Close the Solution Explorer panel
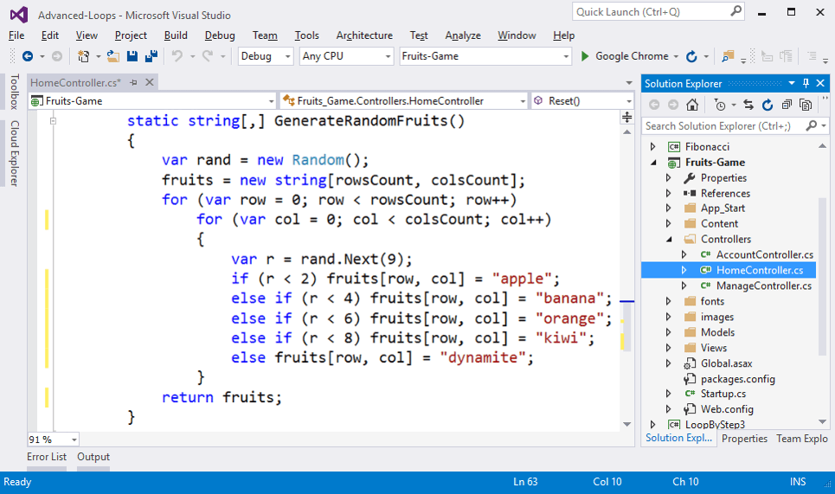 [x=820, y=83]
